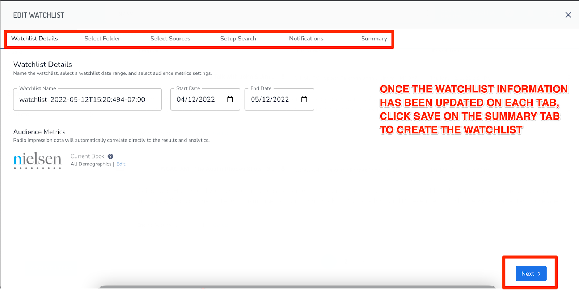Click the 'Radio impression data' description text
This screenshot has height=298, width=579.
coord(111,140)
